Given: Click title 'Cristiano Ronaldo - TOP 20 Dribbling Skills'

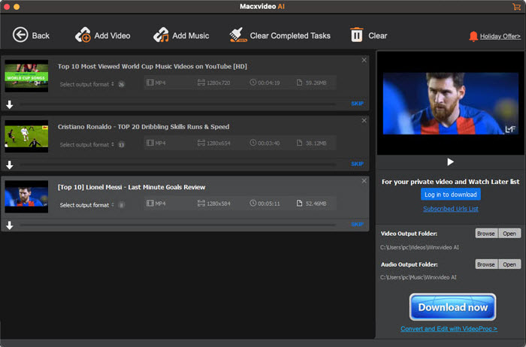Looking at the screenshot, I should (x=144, y=127).
